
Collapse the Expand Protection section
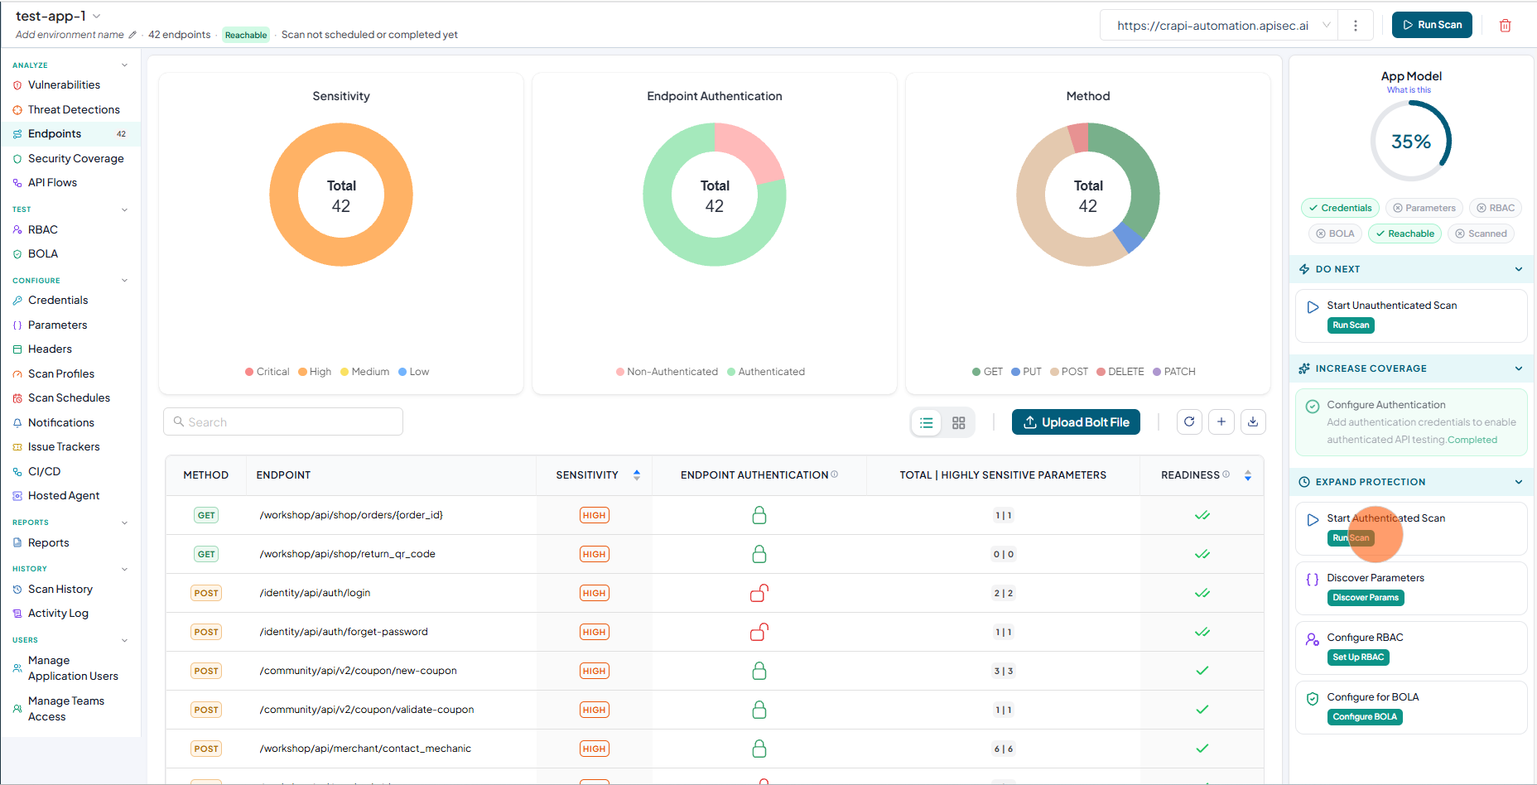click(x=1519, y=482)
